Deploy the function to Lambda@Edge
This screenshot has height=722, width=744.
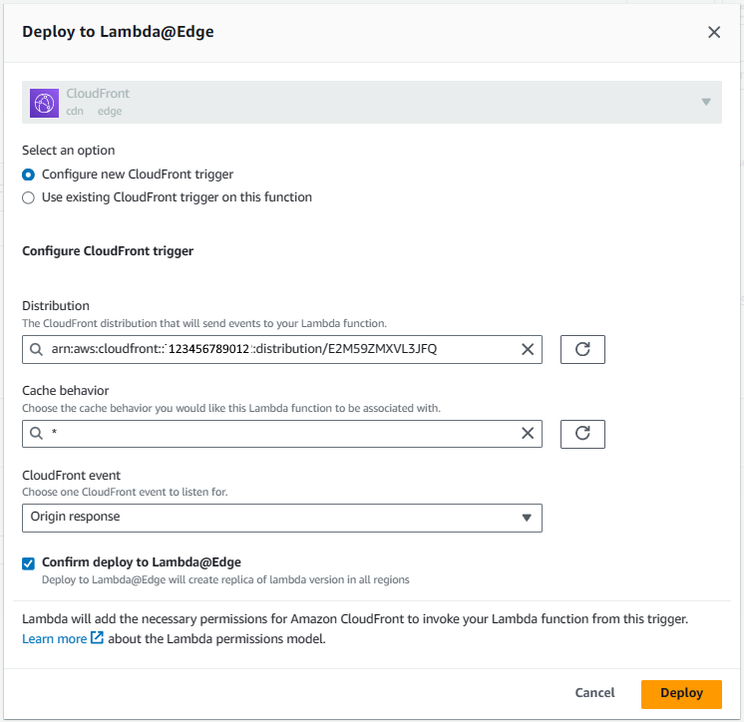pyautogui.click(x=681, y=693)
